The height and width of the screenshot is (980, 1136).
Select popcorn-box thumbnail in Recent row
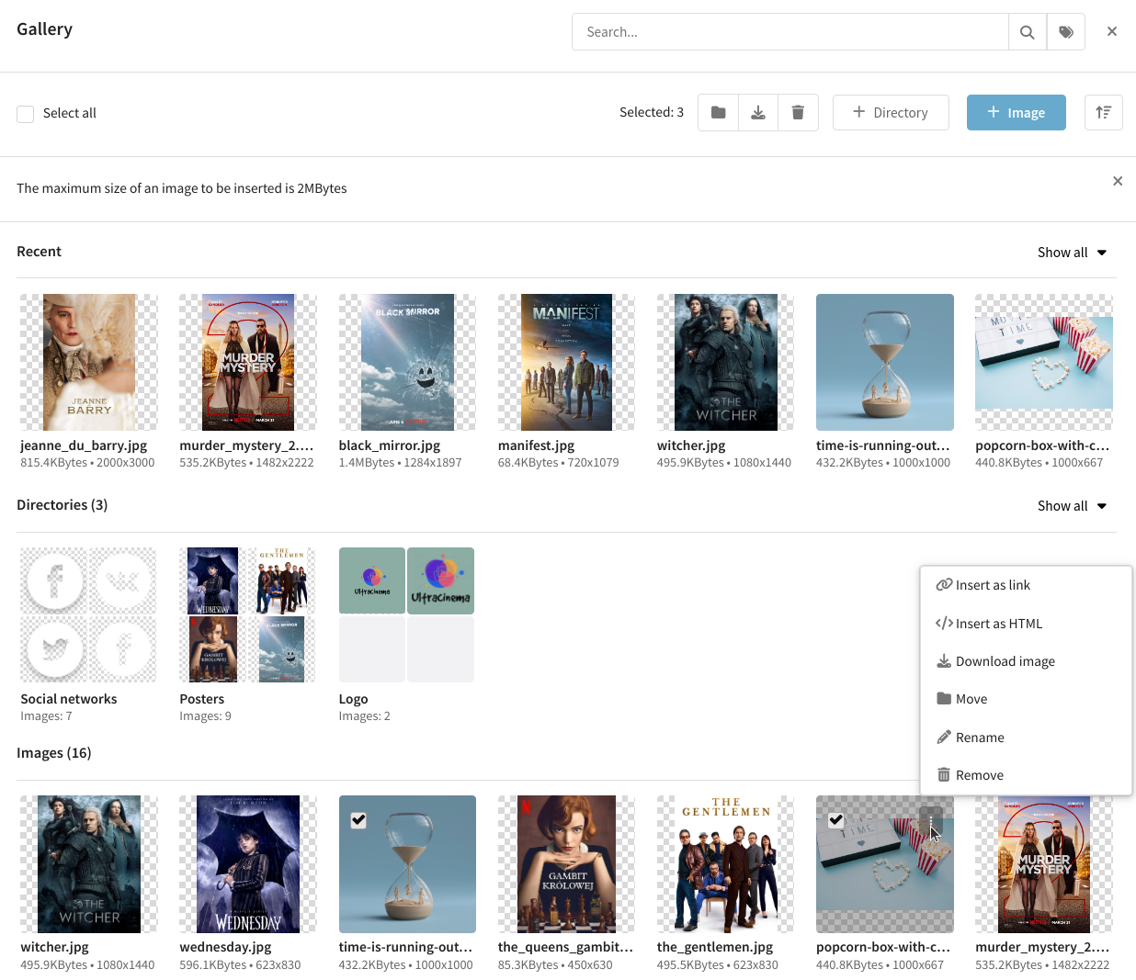[1044, 362]
